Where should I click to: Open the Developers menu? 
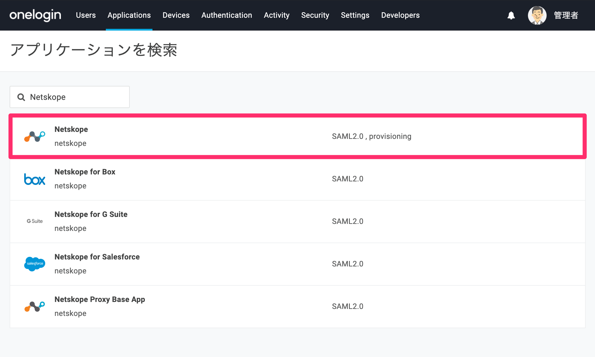[x=401, y=15]
